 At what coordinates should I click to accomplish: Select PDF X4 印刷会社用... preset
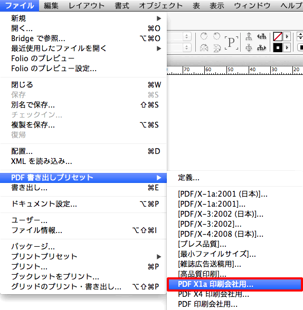coord(235,294)
